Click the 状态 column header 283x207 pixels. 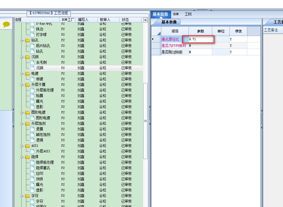[x=131, y=20]
